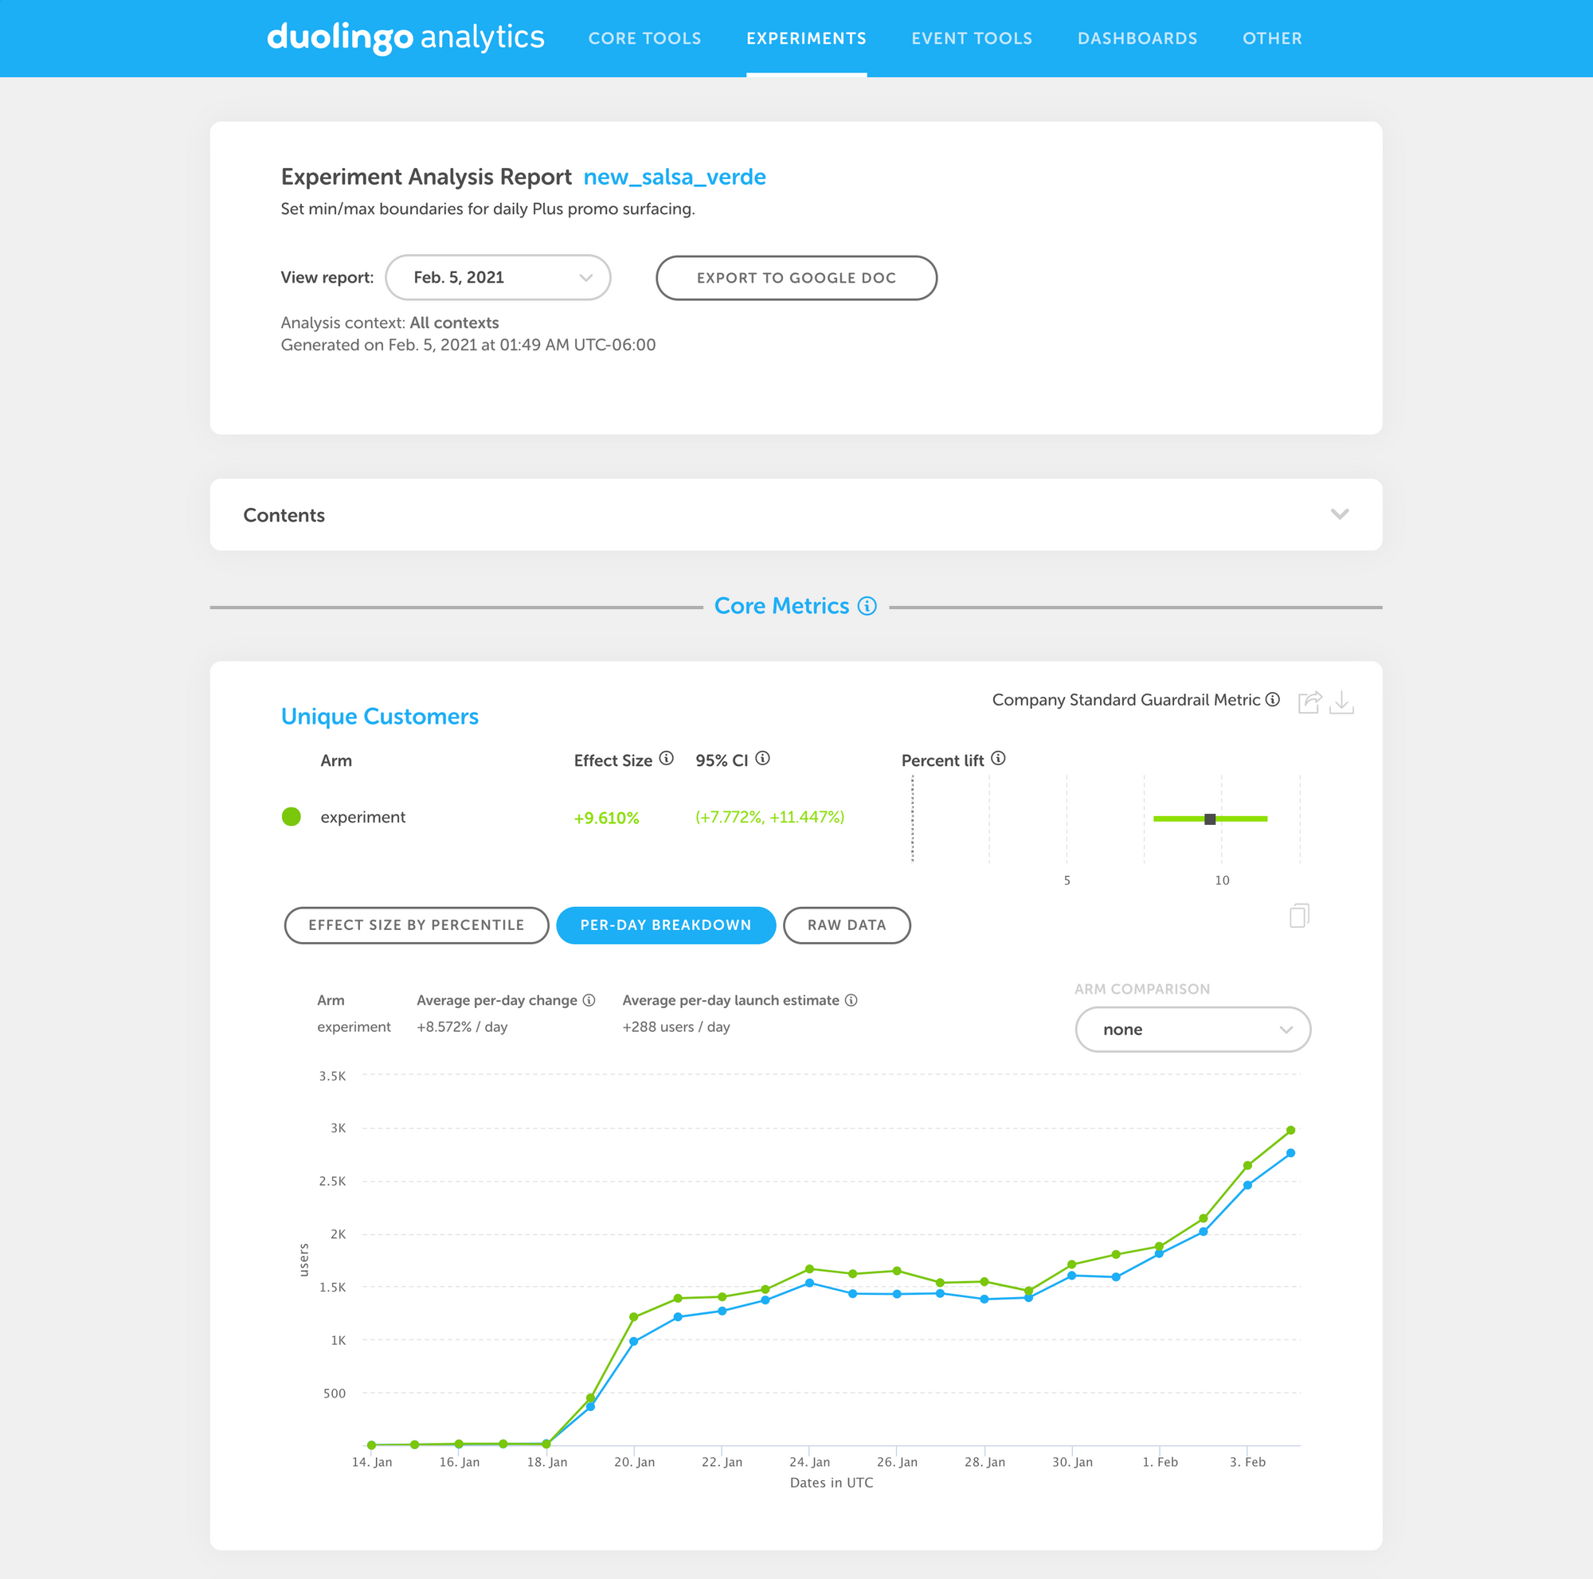
Task: Click the info icon next to 95% CI
Action: pos(763,758)
